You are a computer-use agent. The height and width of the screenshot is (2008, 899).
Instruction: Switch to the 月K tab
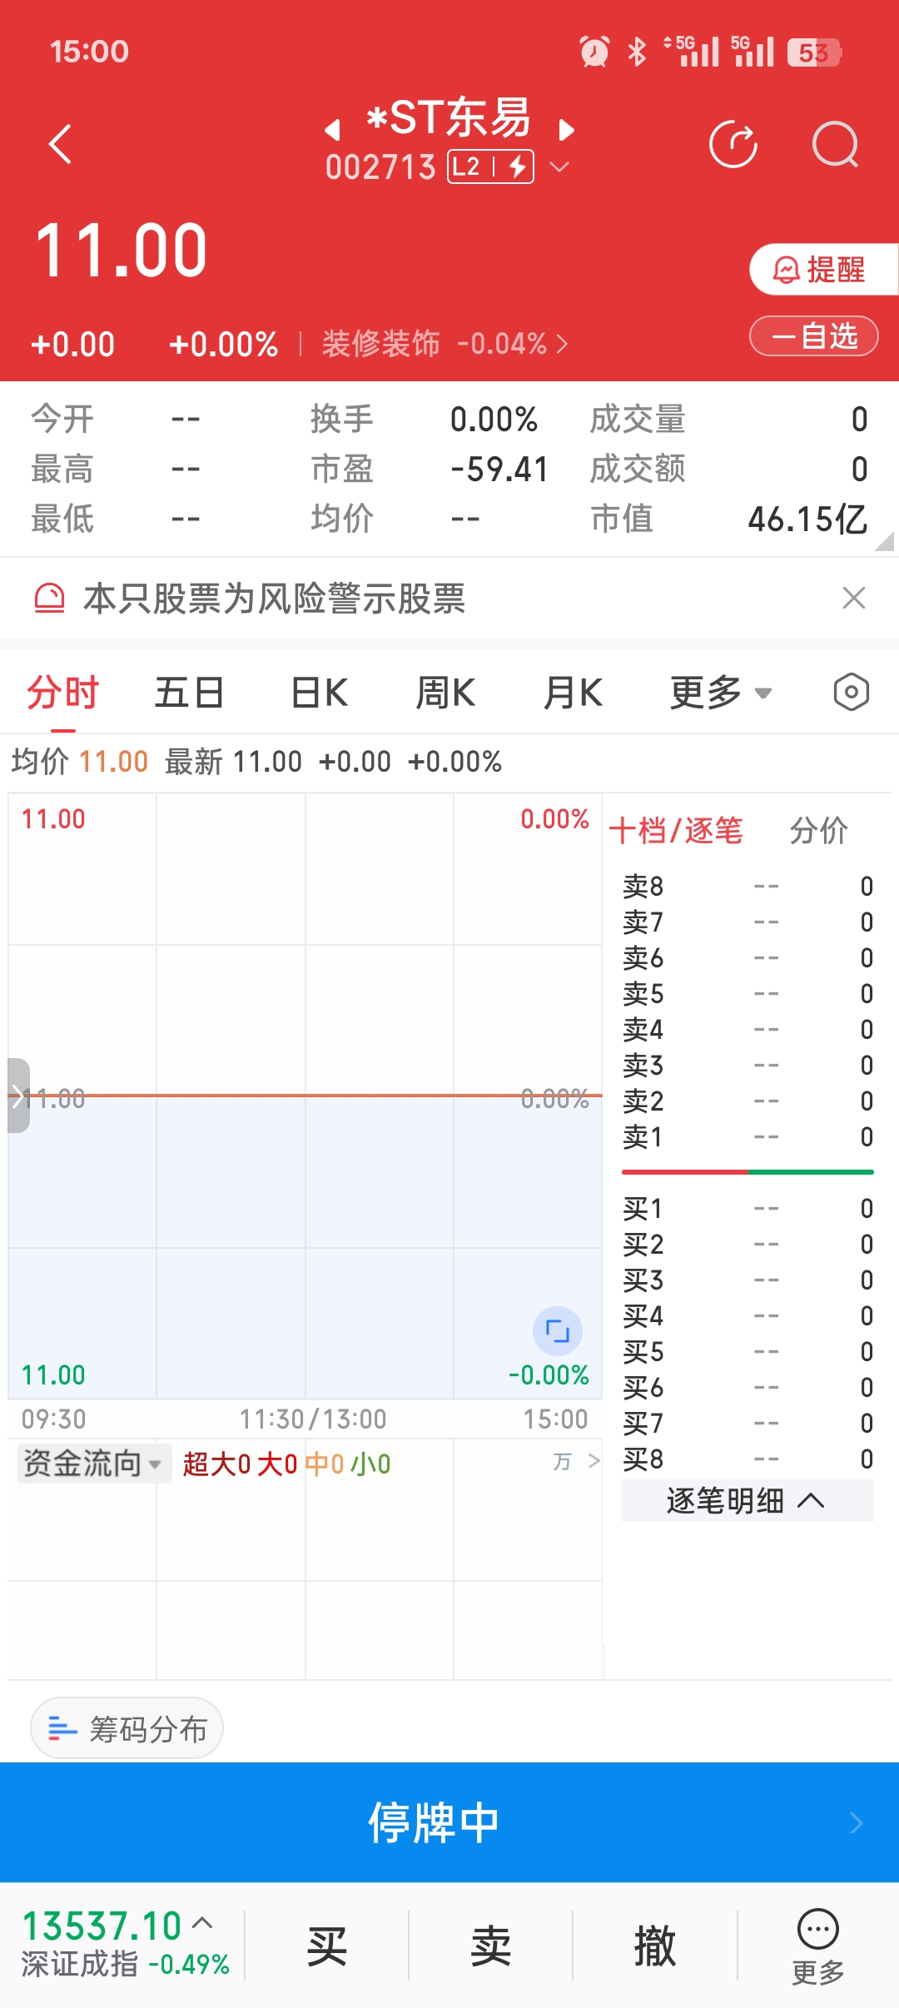coord(574,693)
